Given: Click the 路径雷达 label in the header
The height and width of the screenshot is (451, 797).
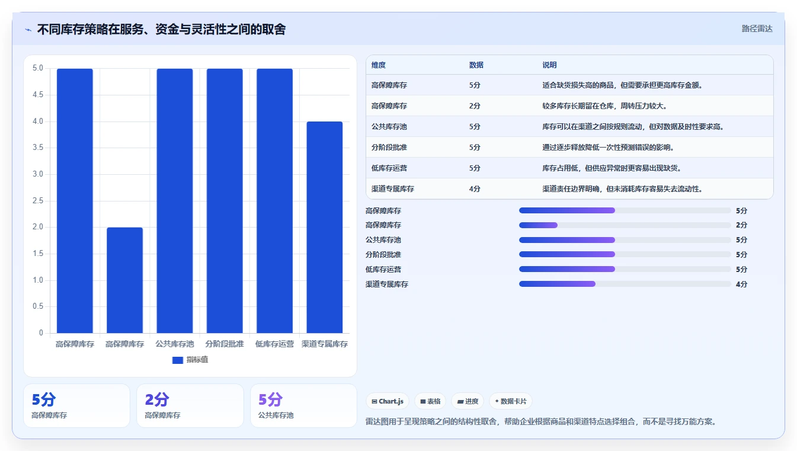Looking at the screenshot, I should [757, 28].
